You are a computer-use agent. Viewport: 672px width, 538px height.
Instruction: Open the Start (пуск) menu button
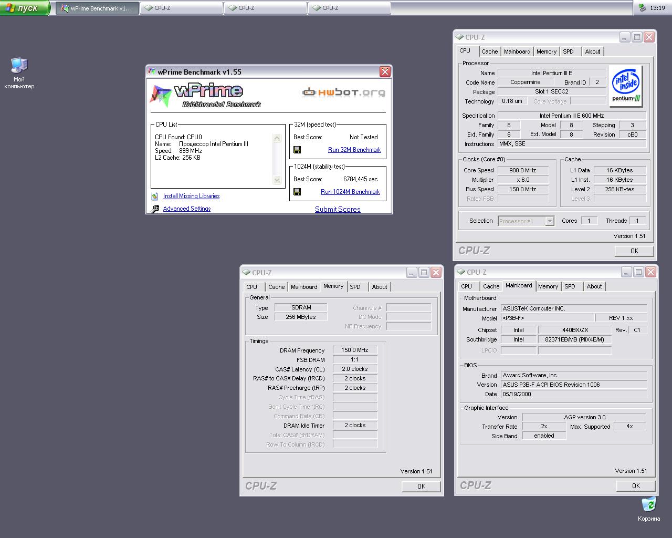(x=25, y=8)
